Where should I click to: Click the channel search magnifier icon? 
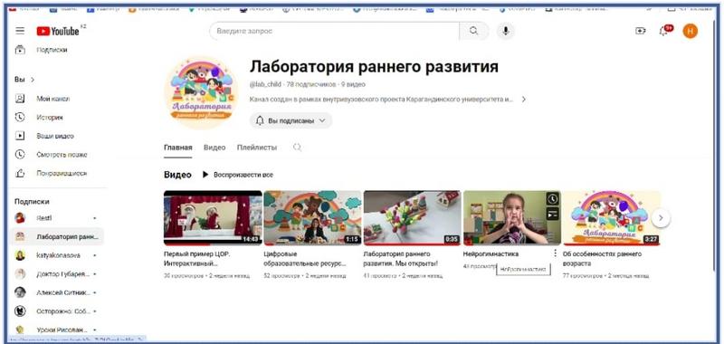click(x=298, y=148)
